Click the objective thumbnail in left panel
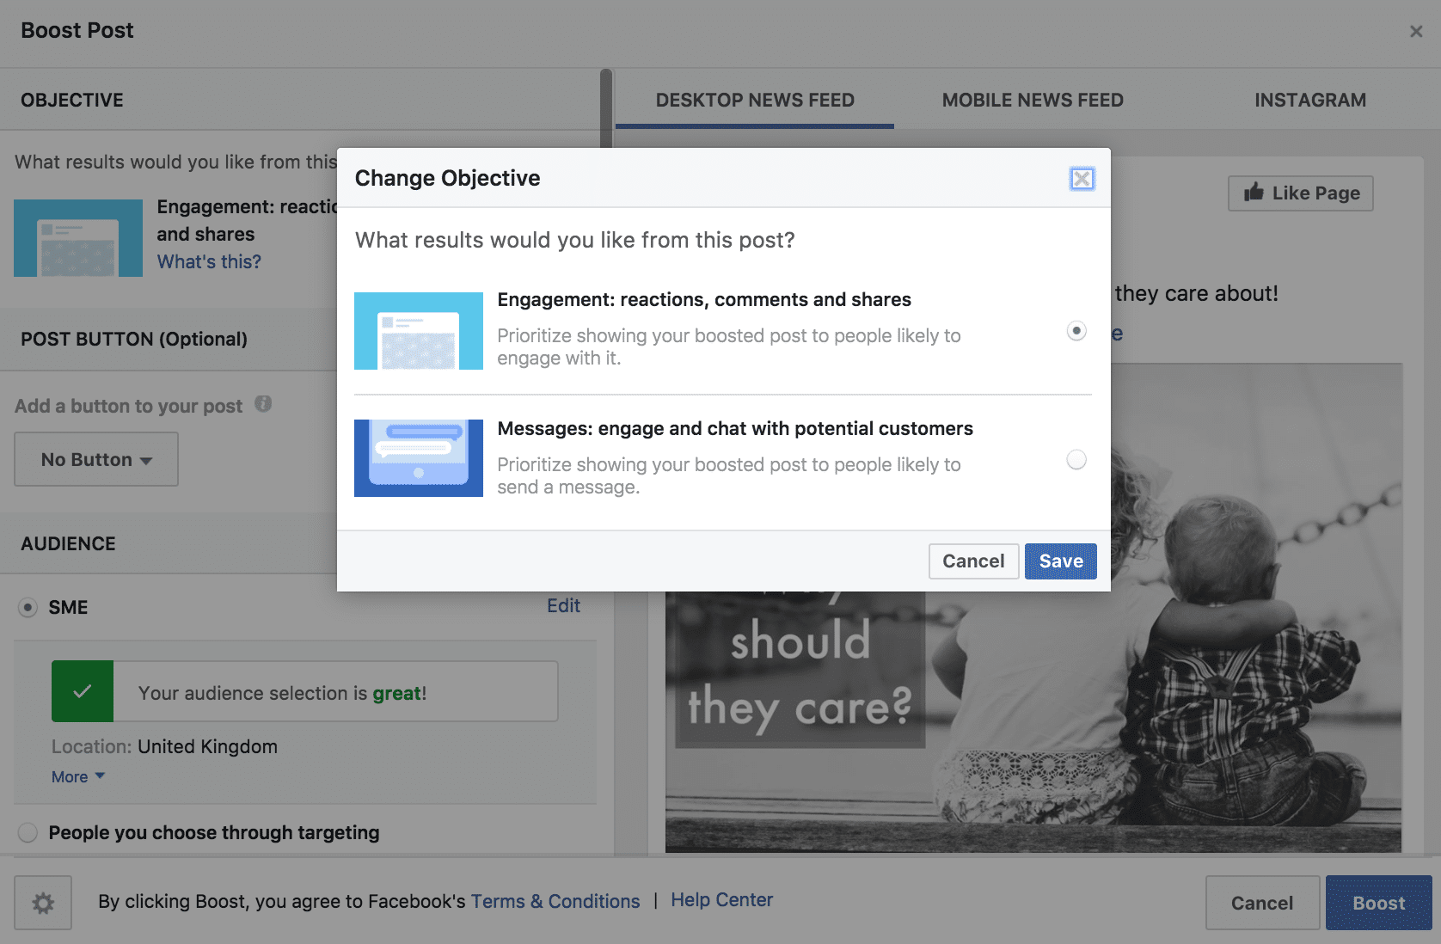The height and width of the screenshot is (944, 1441). point(78,238)
